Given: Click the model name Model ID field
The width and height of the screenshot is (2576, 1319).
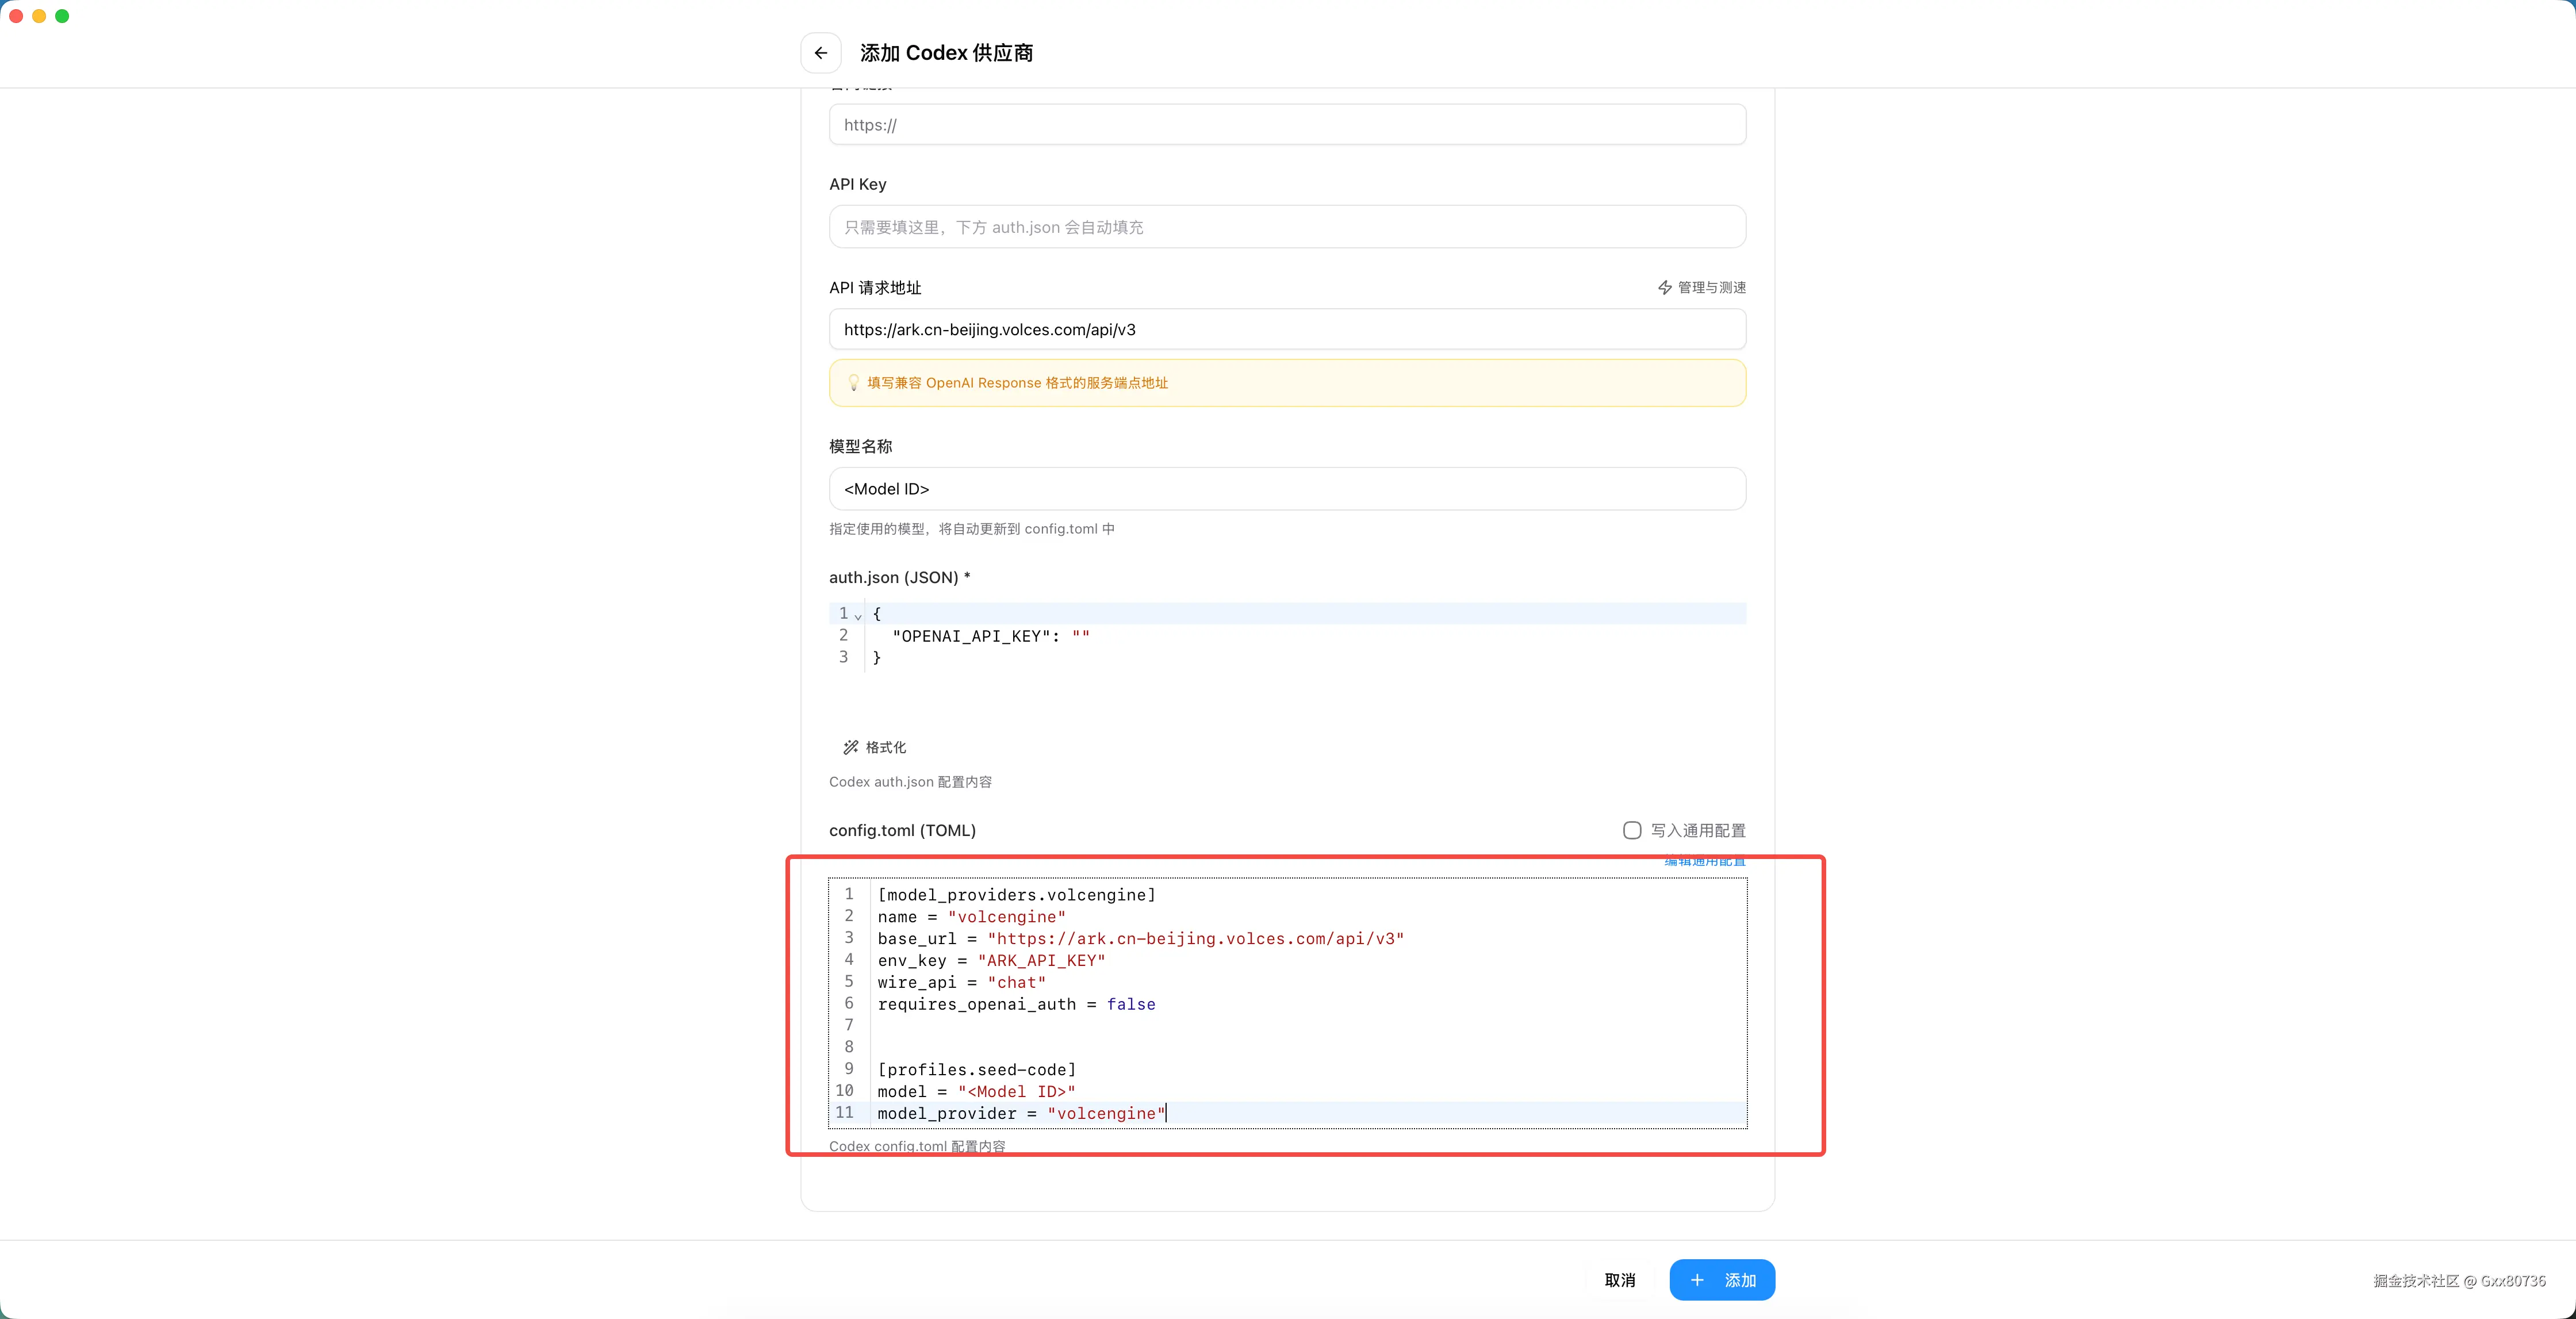Looking at the screenshot, I should coord(1287,489).
